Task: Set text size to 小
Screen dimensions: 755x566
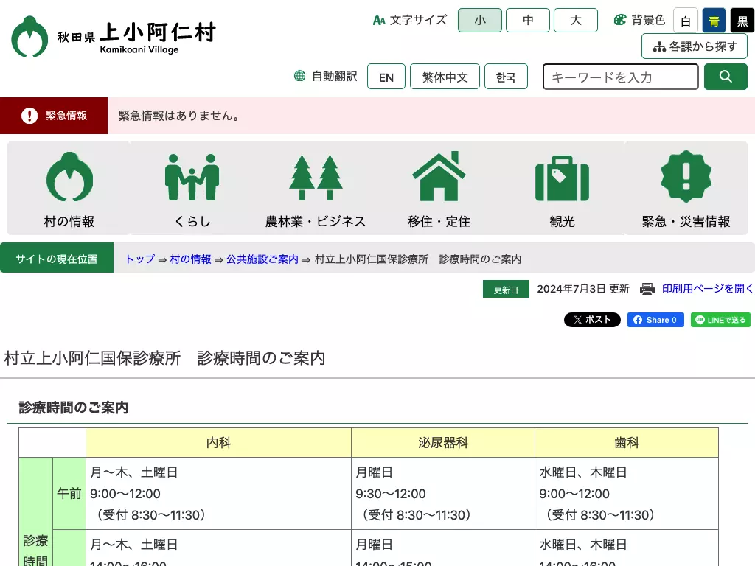Action: (479, 20)
